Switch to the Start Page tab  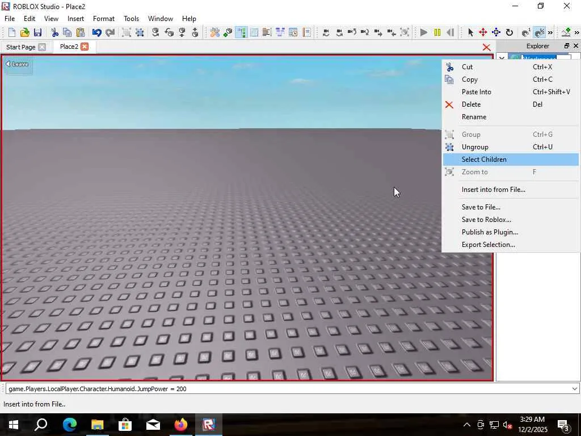[21, 47]
